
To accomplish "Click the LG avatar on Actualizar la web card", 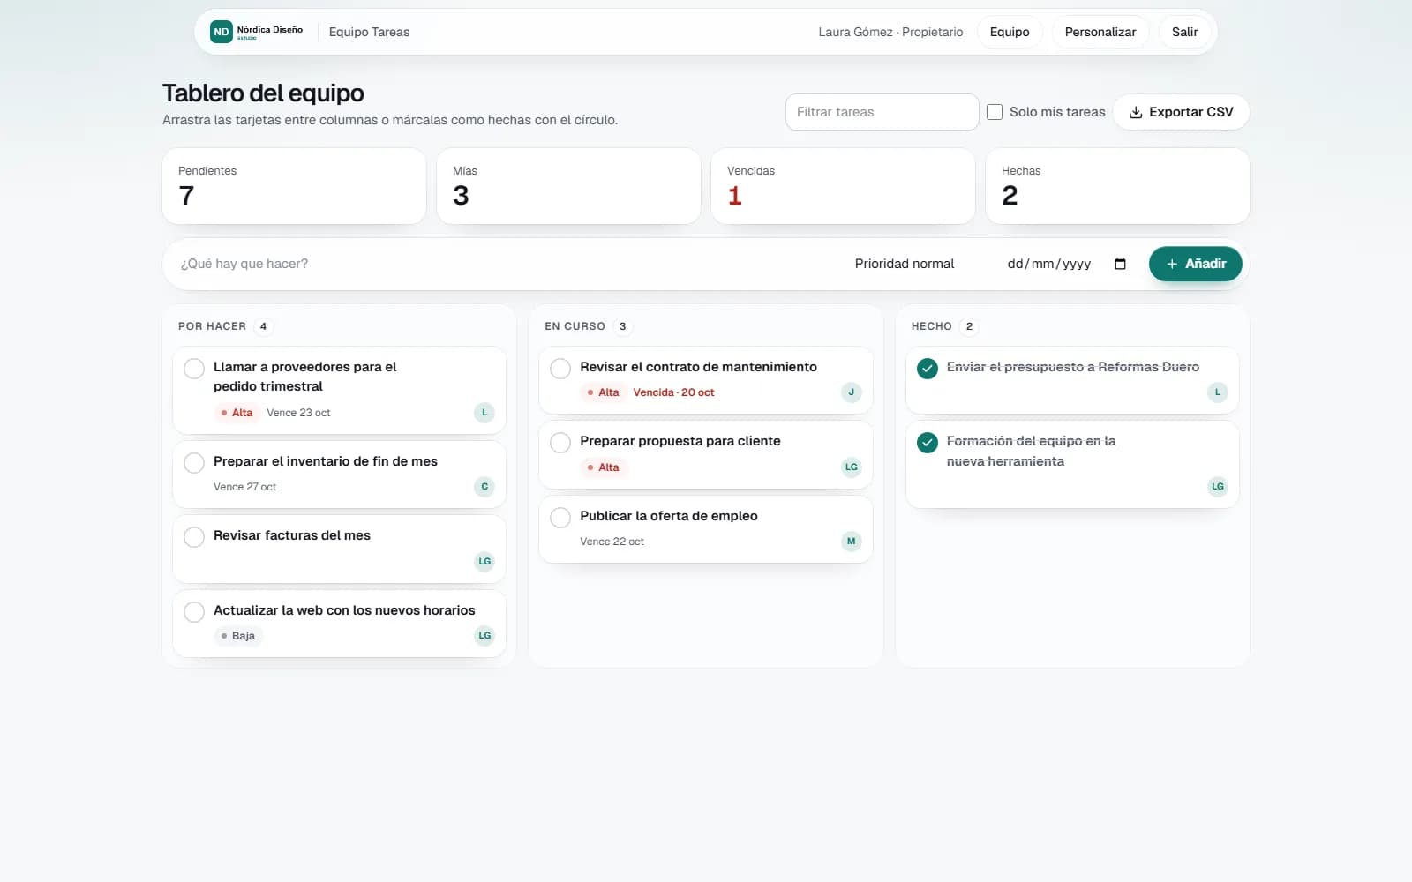I will point(484,636).
